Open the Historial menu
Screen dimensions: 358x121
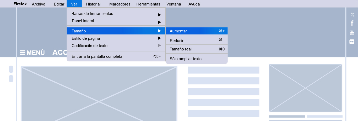pyautogui.click(x=93, y=4)
